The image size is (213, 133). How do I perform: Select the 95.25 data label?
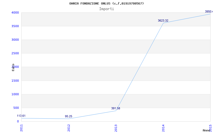pyautogui.click(x=68, y=116)
